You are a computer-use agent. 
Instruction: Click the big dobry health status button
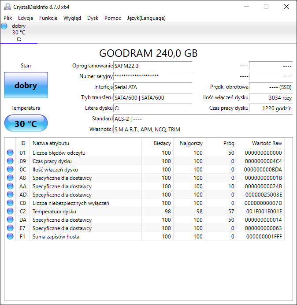coord(26,85)
